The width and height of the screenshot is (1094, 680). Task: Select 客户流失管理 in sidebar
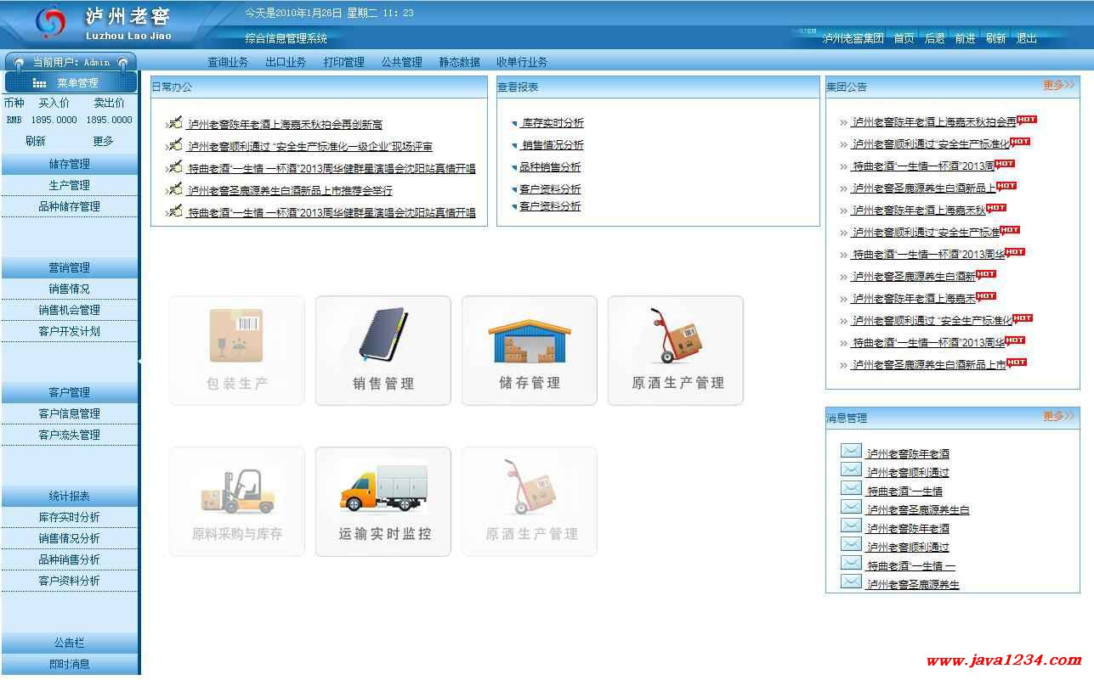(69, 435)
